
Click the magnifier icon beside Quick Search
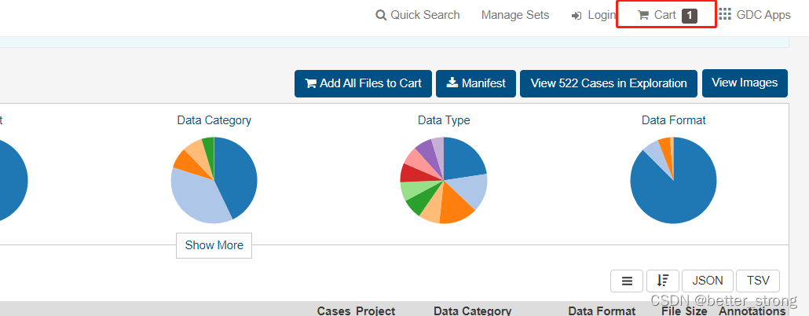(x=381, y=16)
